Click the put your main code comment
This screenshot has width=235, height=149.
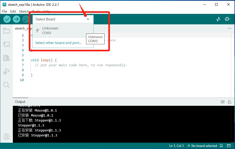(x=81, y=65)
